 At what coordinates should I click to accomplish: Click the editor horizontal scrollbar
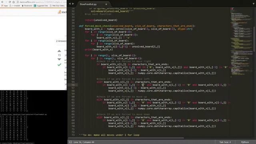tap(126, 138)
